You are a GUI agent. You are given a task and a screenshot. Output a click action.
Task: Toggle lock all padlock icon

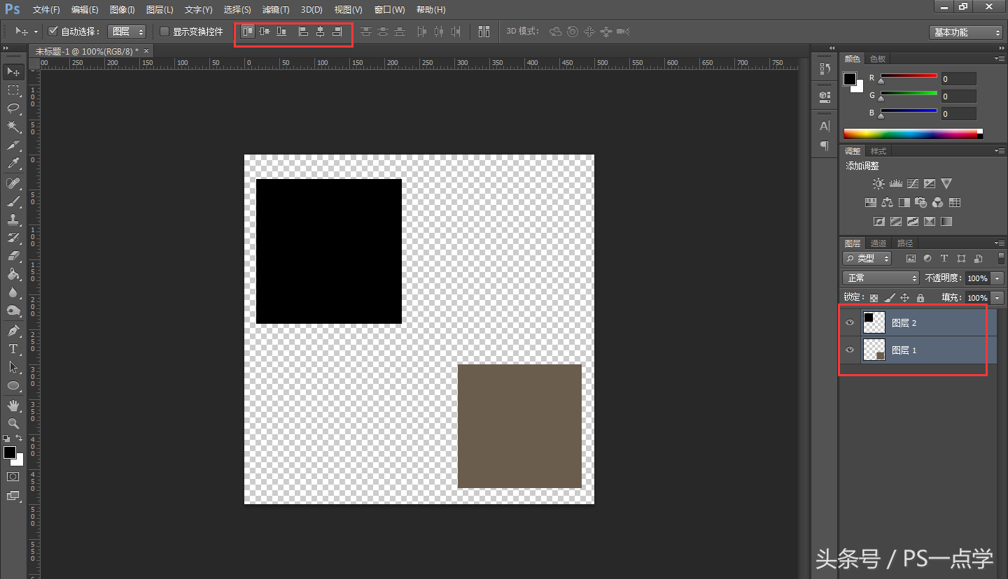(920, 298)
